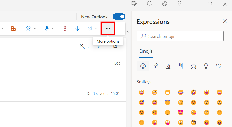Mark message as high importance
This screenshot has width=232, height=127.
(x=65, y=28)
